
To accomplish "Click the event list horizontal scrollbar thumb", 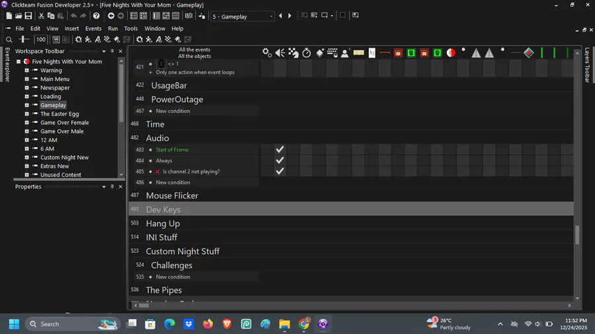I will tap(144, 305).
